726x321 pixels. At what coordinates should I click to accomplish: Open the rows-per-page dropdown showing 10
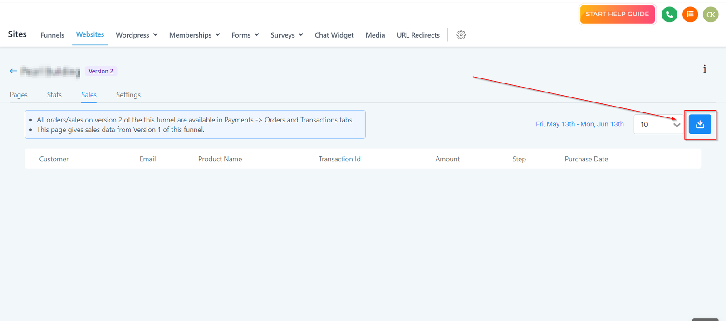click(x=659, y=125)
